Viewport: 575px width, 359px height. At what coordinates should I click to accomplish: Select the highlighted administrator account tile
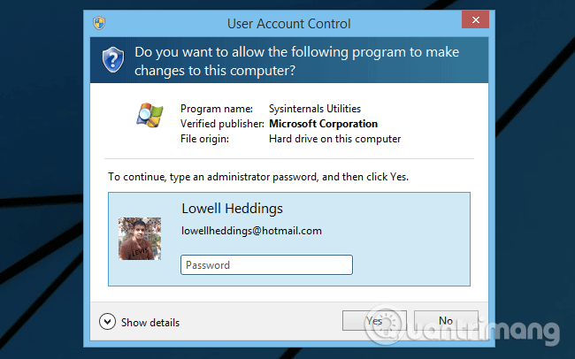click(289, 239)
